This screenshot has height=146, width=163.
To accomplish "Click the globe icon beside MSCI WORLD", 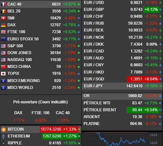I will tap(3, 88).
